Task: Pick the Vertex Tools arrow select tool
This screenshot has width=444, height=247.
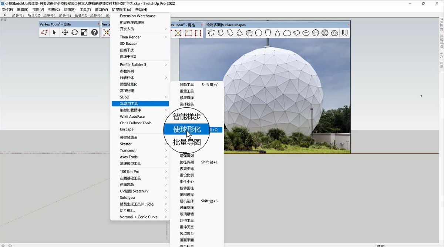Action: (54, 33)
